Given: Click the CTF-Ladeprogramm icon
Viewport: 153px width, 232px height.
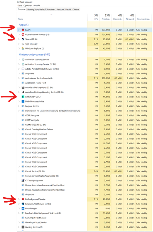Looking at the screenshot, I should coord(23,181).
